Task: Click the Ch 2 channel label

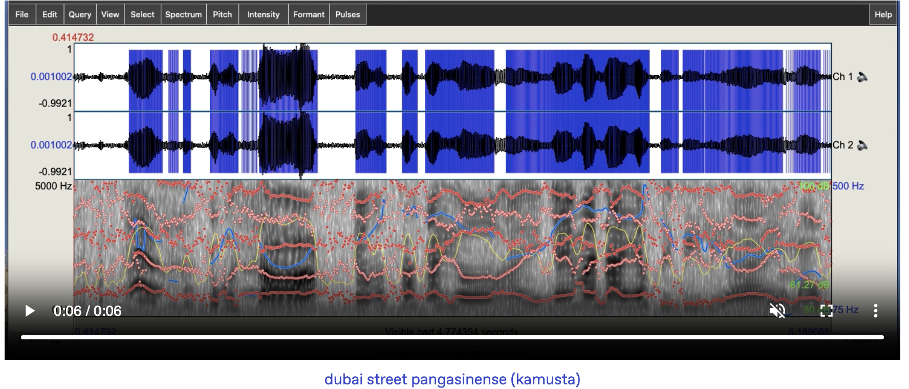Action: 842,145
